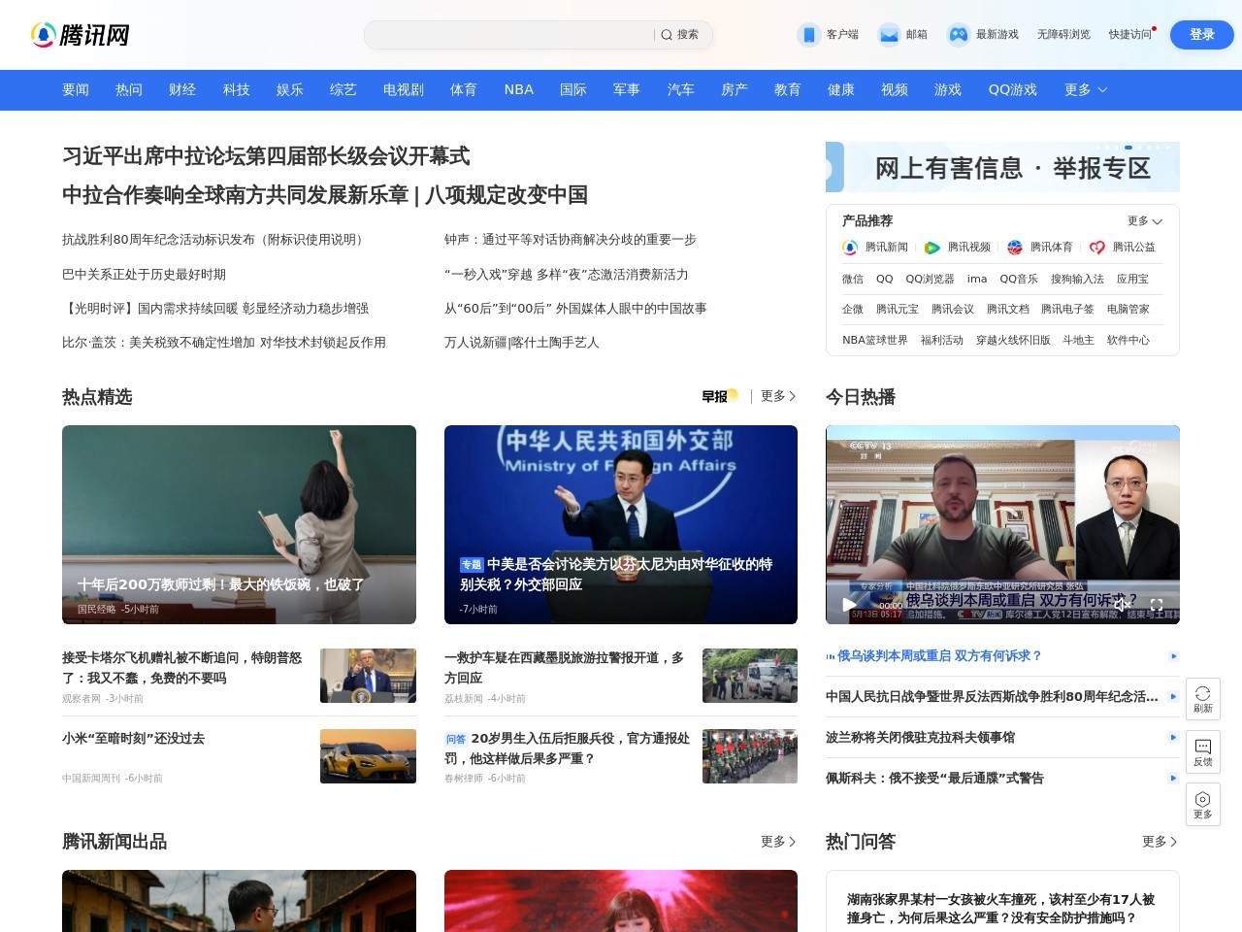Open the teacher at blackboard thumbnail
This screenshot has width=1242, height=932.
(x=239, y=524)
